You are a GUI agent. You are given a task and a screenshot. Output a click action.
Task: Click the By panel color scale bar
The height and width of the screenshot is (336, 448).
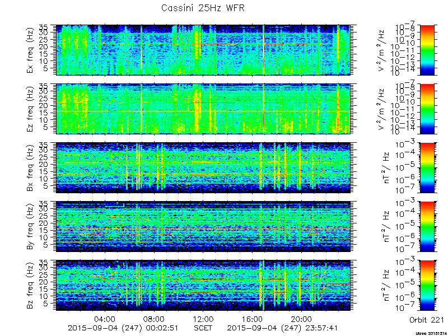tap(427, 227)
